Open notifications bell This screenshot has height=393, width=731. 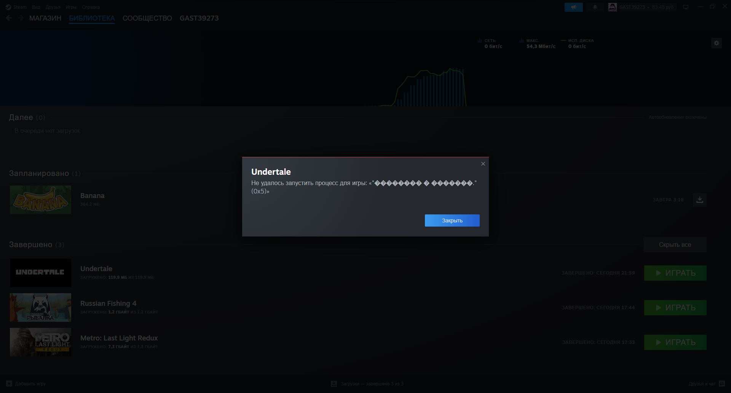pyautogui.click(x=595, y=7)
